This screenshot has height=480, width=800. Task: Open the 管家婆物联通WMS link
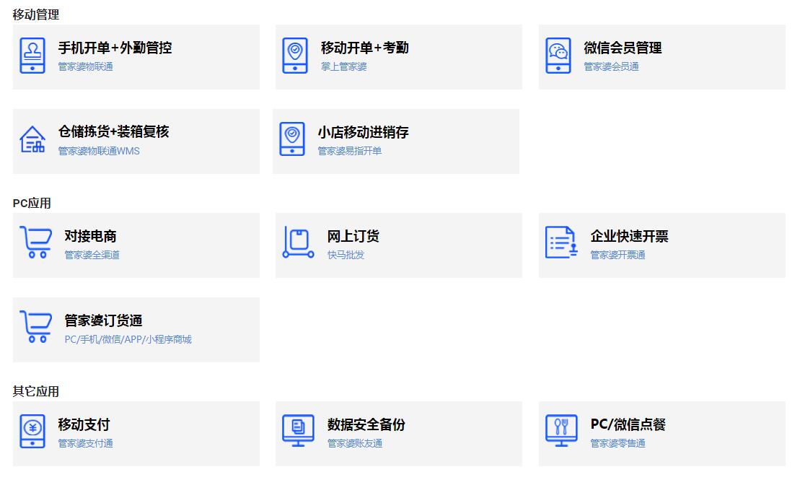pos(99,151)
